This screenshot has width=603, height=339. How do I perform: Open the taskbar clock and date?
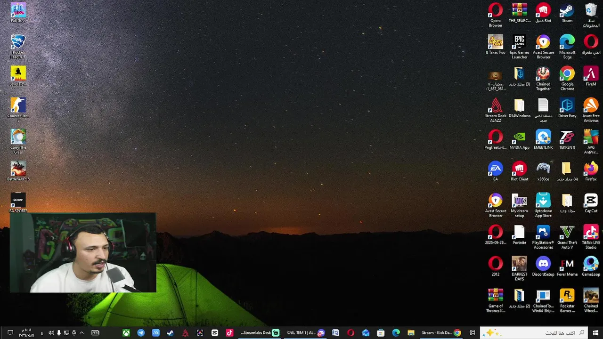tap(27, 333)
